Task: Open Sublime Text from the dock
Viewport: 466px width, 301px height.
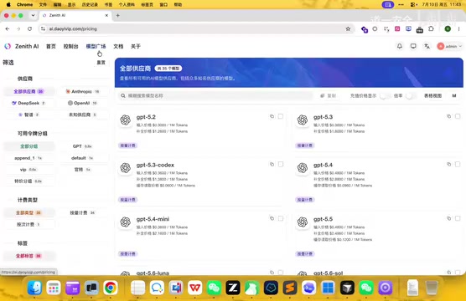Action: click(290, 288)
